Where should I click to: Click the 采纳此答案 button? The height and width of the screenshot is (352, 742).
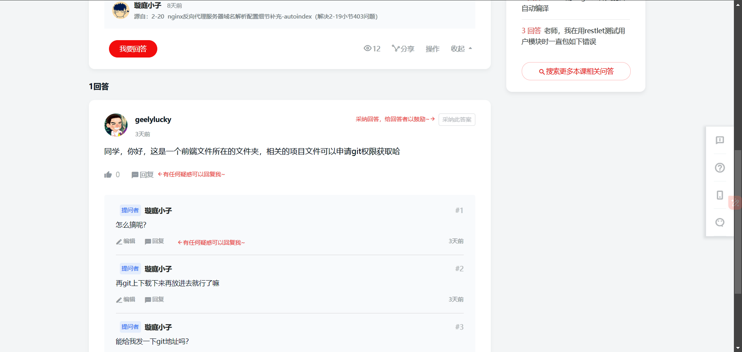point(456,120)
